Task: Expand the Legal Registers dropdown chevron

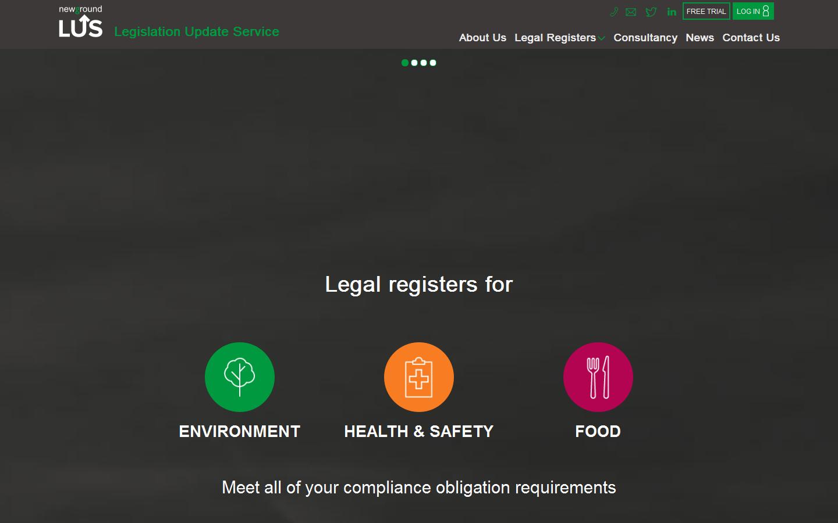Action: [602, 38]
